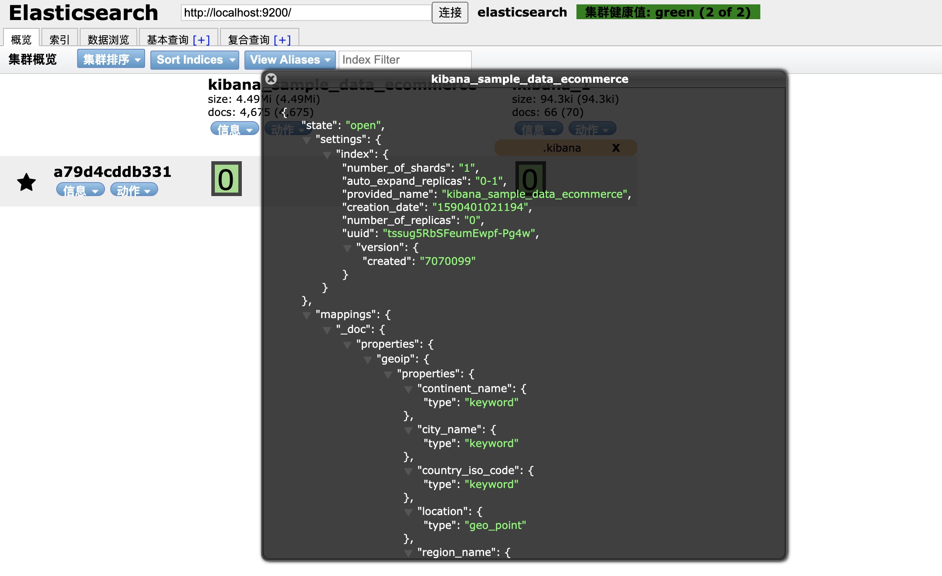Click the uuid value "tssug5RbSFeumEwpf-Pg4w"
942x576 pixels.
(459, 234)
